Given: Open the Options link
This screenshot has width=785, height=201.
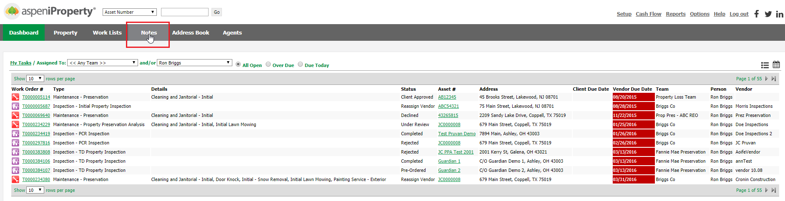Looking at the screenshot, I should click(x=699, y=14).
